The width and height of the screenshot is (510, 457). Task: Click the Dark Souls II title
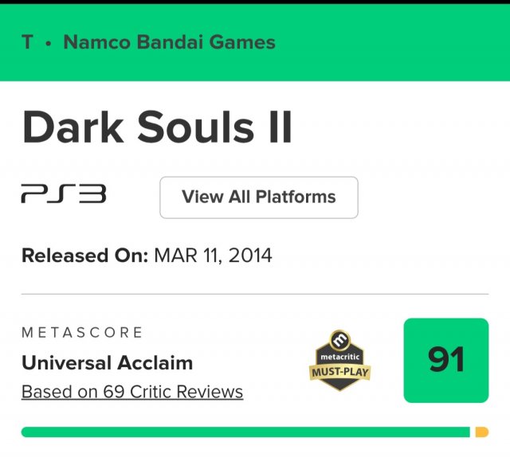(x=157, y=128)
